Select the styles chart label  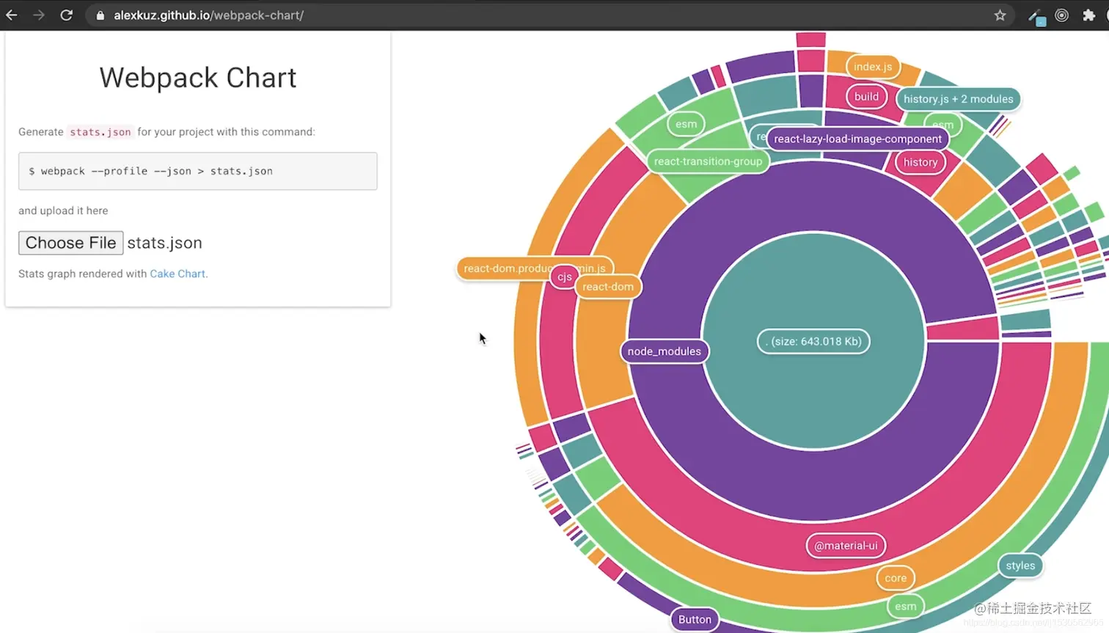click(1020, 566)
